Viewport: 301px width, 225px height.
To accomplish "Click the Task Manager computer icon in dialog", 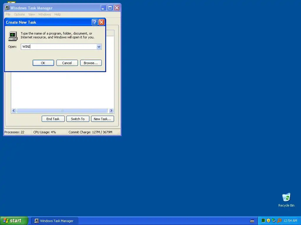I will pos(13,36).
